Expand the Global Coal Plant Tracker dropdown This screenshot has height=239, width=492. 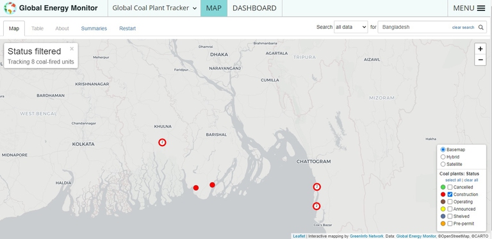point(154,8)
